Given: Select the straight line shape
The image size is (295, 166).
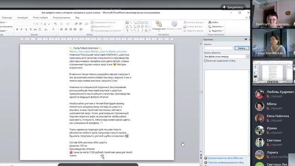Looking at the screenshot, I should pyautogui.click(x=131, y=23).
